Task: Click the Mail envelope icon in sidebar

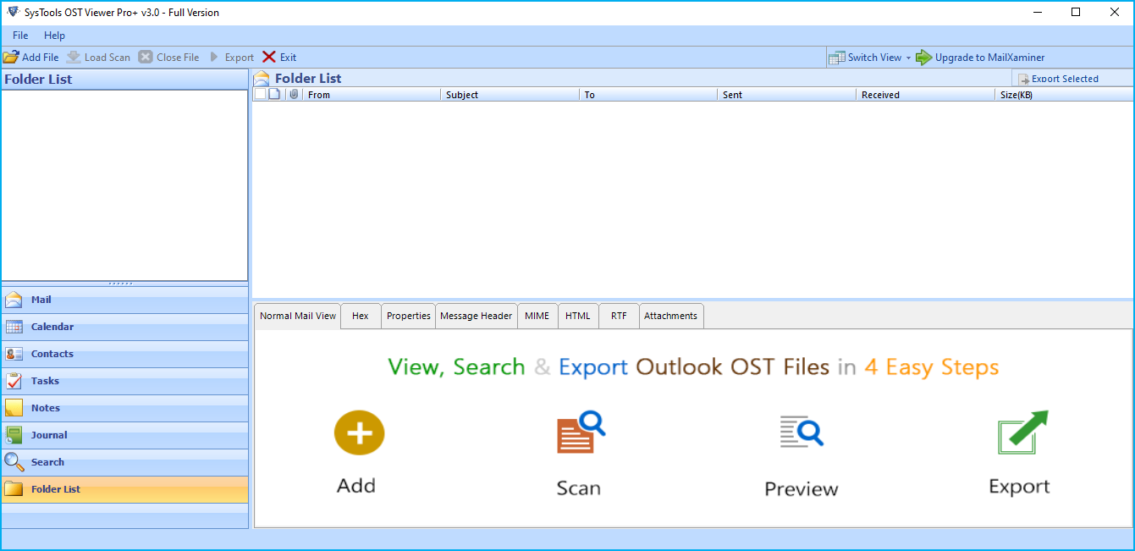Action: point(14,300)
